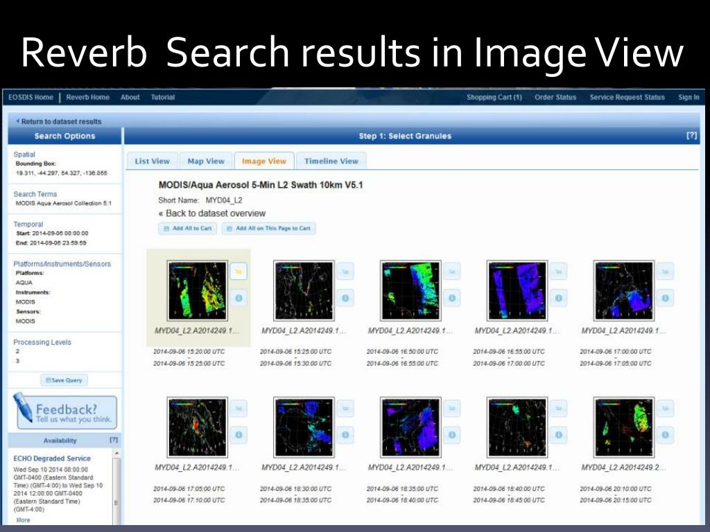Show info for granule starting 18:35:00 UTC
This screenshot has width=710, height=532.
click(452, 435)
